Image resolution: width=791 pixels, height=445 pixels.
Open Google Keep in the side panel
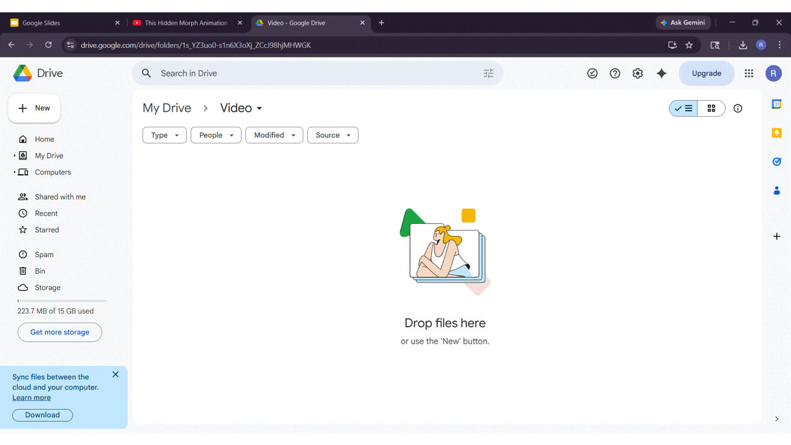(777, 132)
